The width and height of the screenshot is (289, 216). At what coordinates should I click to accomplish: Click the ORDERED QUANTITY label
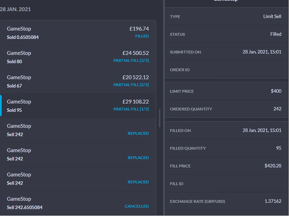coord(191,109)
